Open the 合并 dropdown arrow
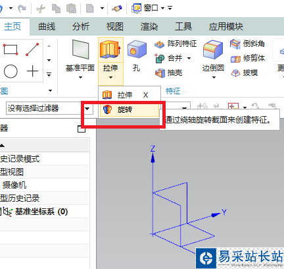284x269 pixels. (189, 58)
